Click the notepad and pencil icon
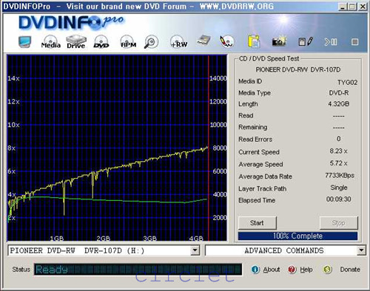 [306, 41]
